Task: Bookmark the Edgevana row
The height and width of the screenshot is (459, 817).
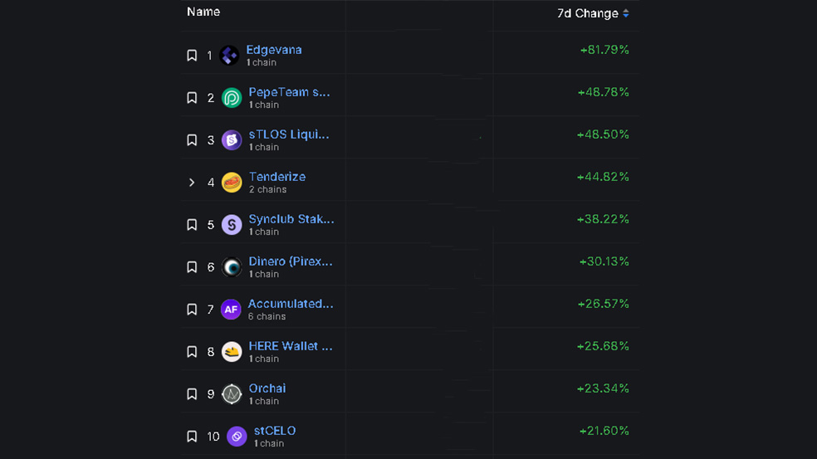Action: pos(192,56)
